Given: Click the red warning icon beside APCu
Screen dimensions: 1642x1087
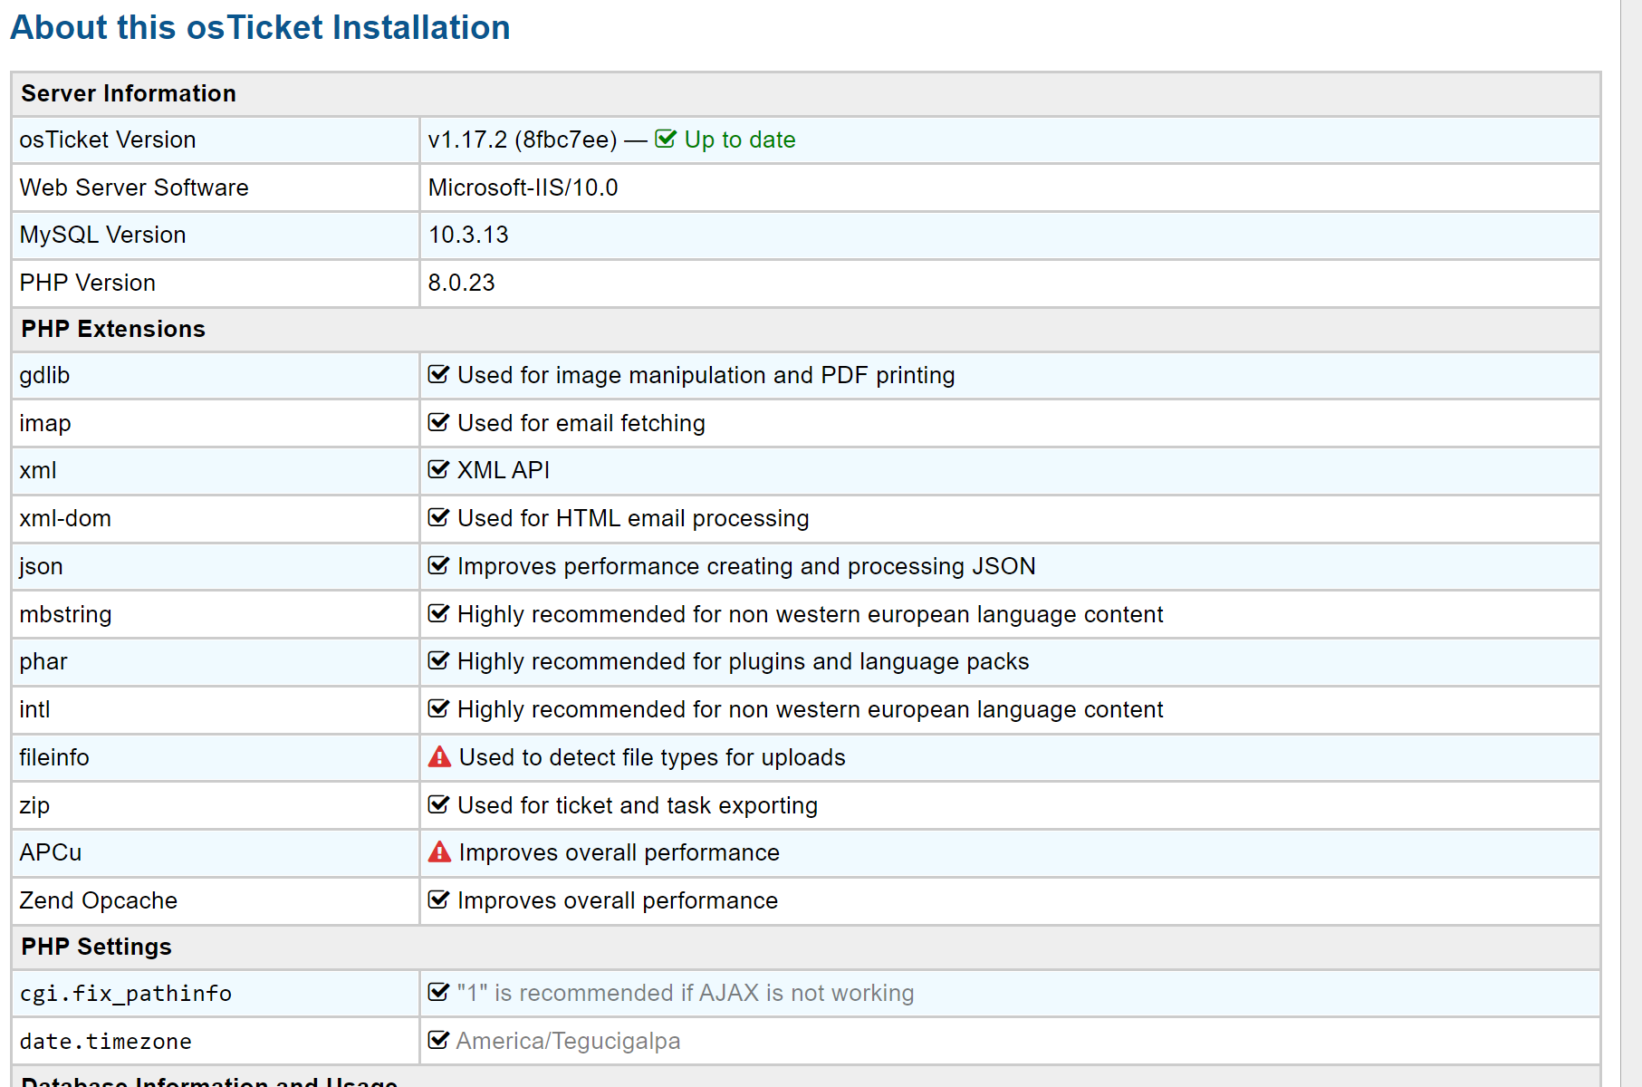Looking at the screenshot, I should (439, 852).
